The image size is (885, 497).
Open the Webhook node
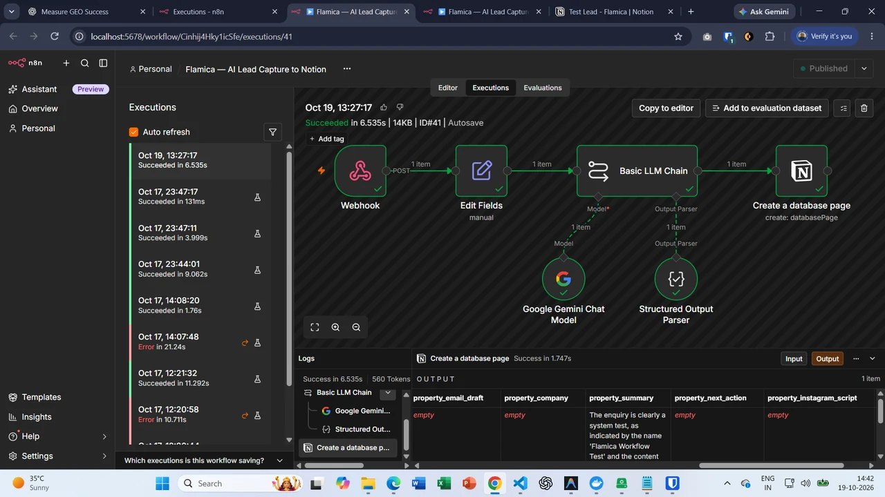360,170
